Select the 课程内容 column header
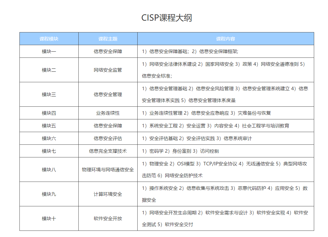 click(226, 39)
